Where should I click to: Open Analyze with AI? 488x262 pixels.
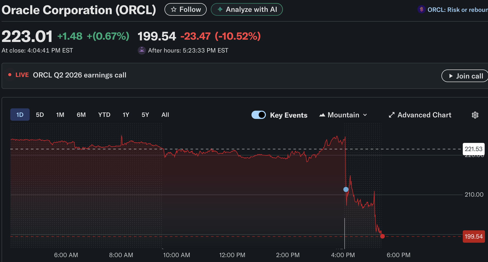coord(247,10)
